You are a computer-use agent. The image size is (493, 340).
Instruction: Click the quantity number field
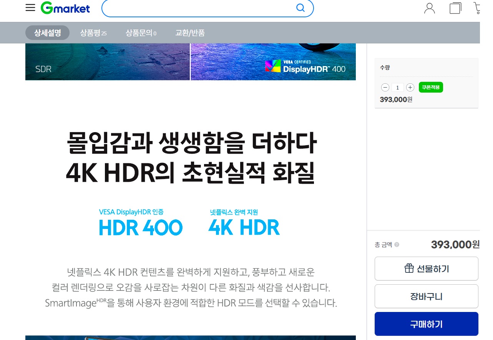tap(397, 88)
